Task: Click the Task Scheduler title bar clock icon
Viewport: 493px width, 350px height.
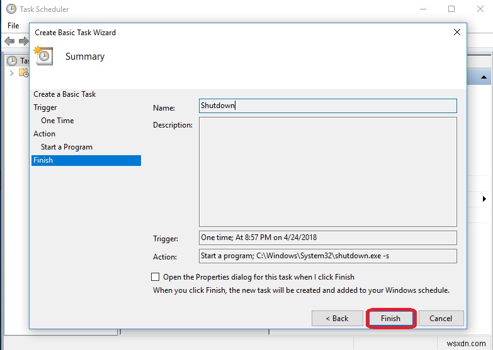Action: tap(11, 9)
